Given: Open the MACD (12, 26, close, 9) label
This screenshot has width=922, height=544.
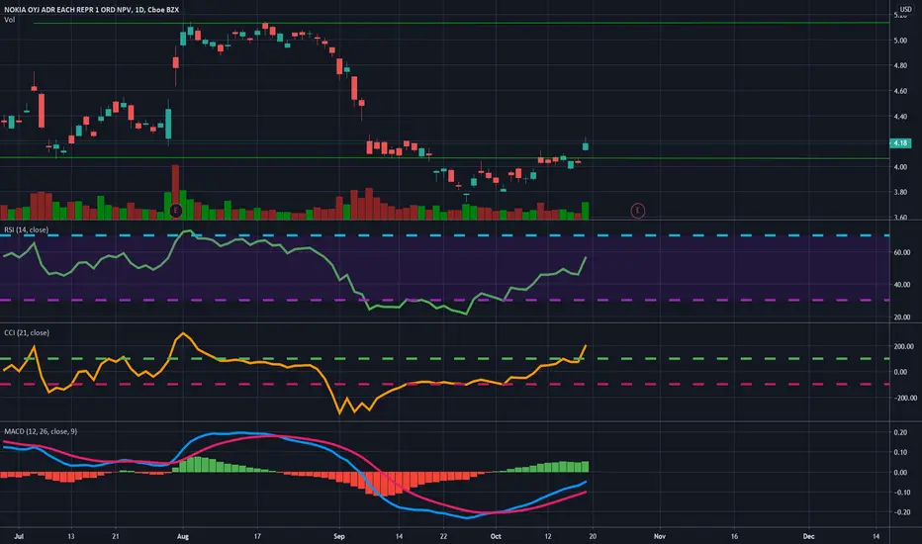Looking at the screenshot, I should [41, 431].
